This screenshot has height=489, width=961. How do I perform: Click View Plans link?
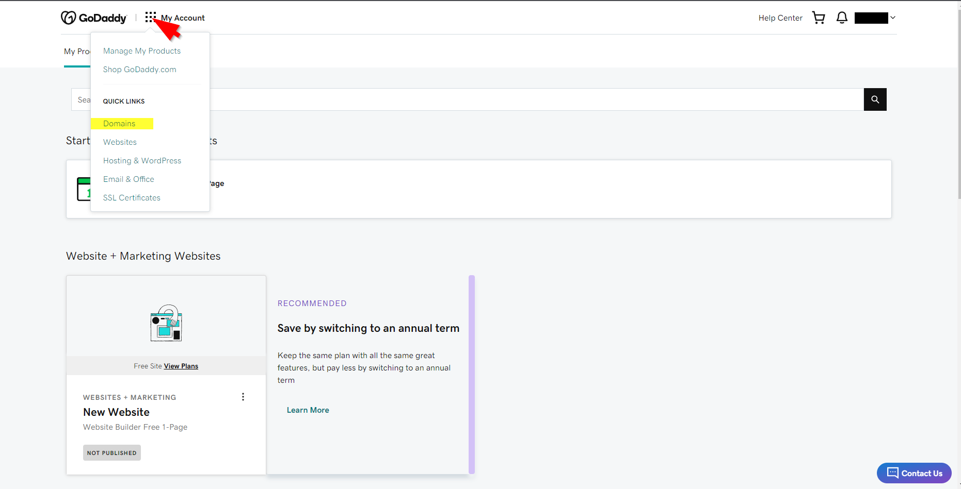(181, 366)
